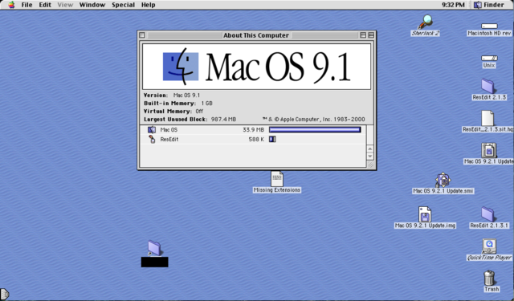Select the Macintosh HD drive icon

pyautogui.click(x=489, y=26)
